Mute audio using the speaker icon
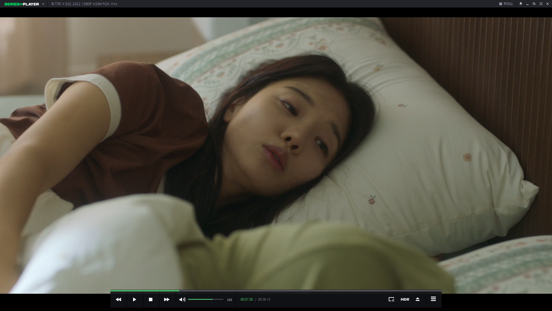 pyautogui.click(x=182, y=299)
